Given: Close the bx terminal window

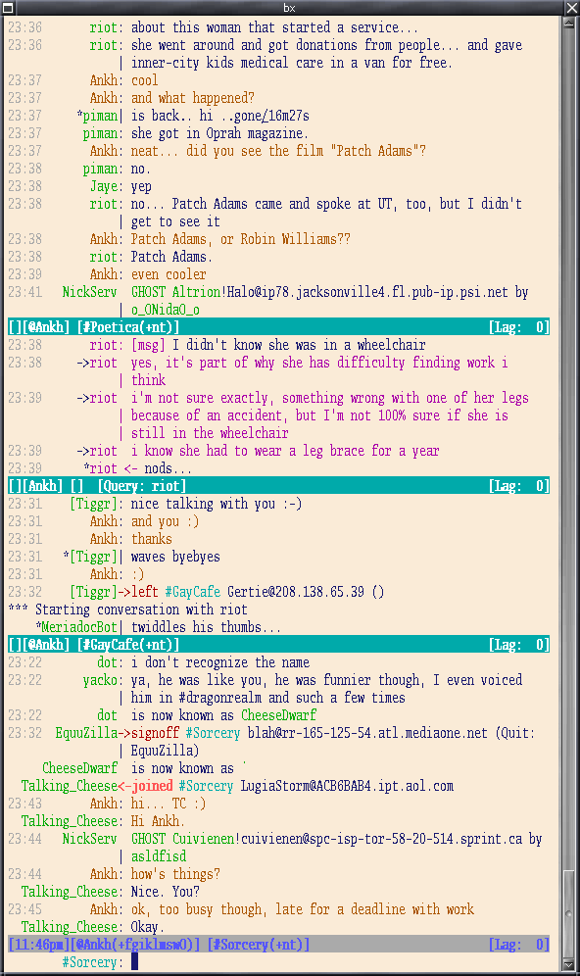Looking at the screenshot, I should (571, 8).
